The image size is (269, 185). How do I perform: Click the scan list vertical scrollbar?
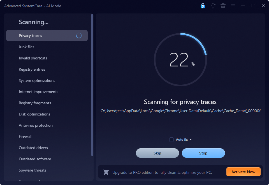(x=92, y=85)
